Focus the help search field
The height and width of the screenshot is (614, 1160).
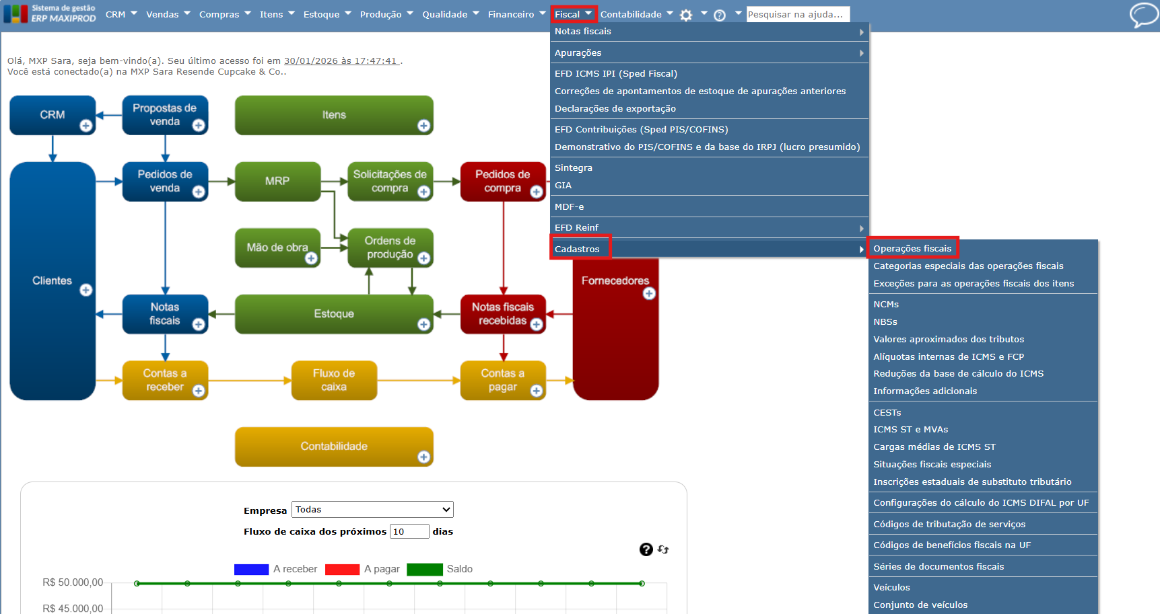(798, 14)
